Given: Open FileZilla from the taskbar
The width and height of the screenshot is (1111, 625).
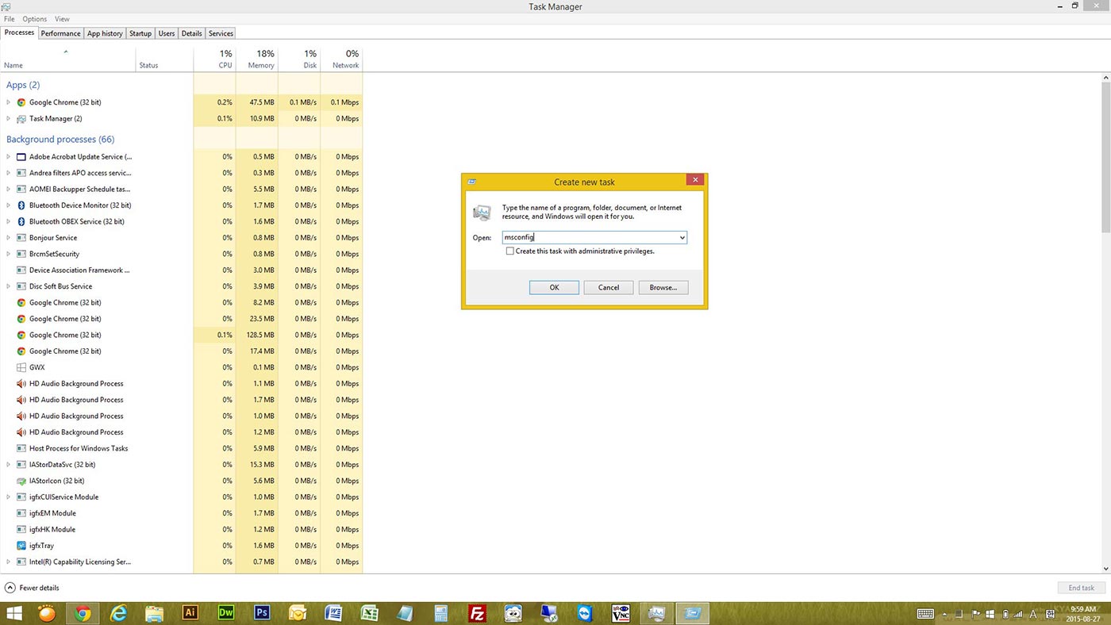Looking at the screenshot, I should pos(477,612).
